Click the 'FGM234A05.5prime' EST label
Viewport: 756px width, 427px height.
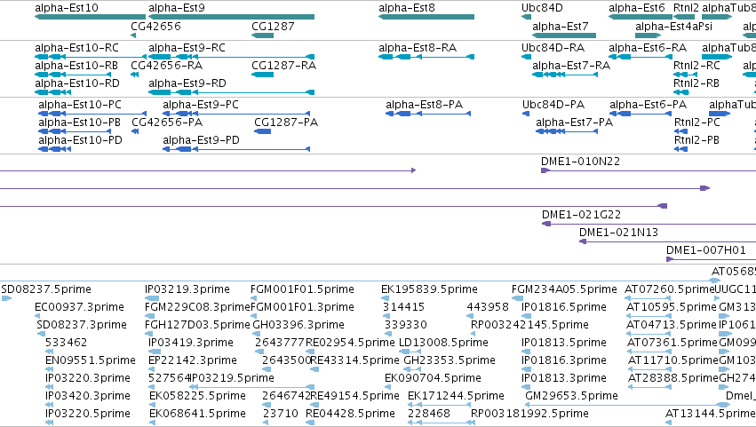point(564,289)
